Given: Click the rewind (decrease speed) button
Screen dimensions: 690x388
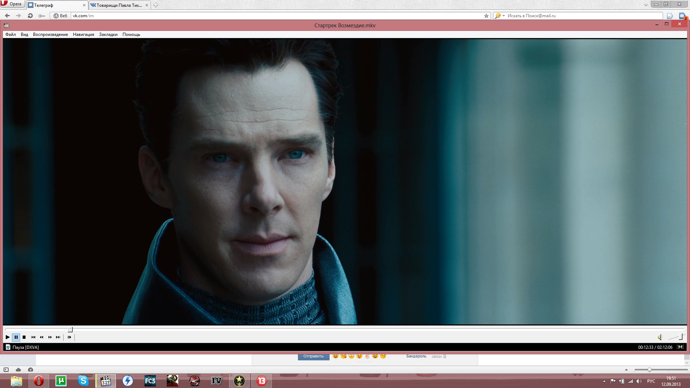Looking at the screenshot, I should [41, 337].
